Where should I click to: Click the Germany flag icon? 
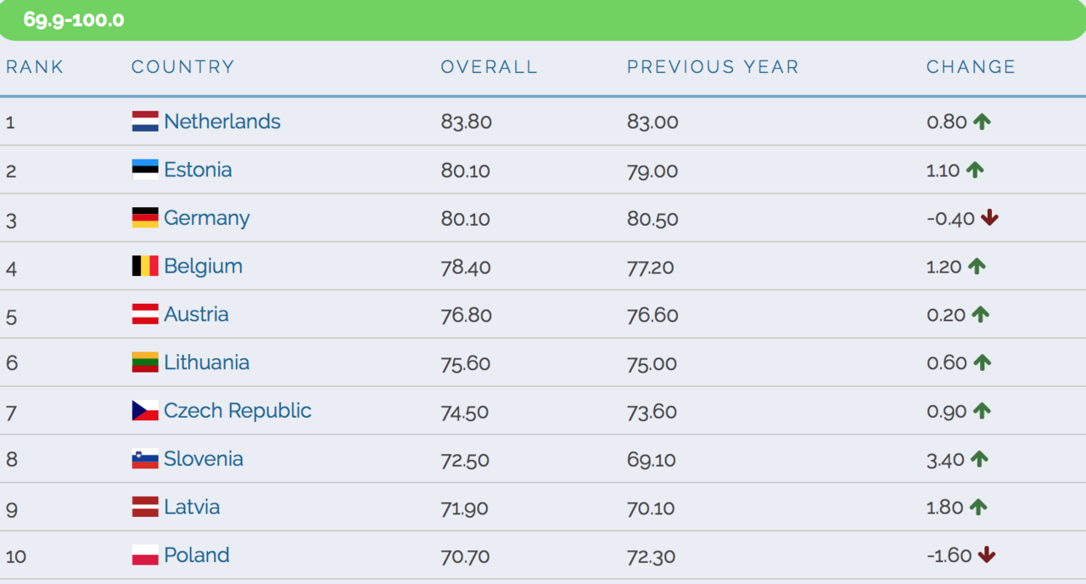pos(145,218)
